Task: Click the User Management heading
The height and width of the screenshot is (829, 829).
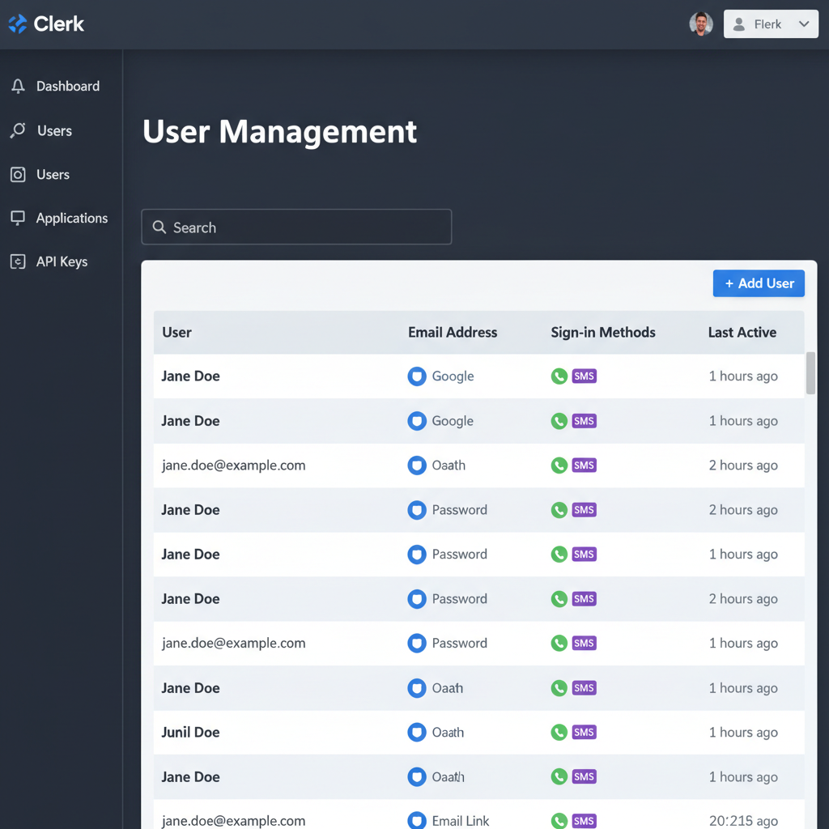Action: pos(279,131)
